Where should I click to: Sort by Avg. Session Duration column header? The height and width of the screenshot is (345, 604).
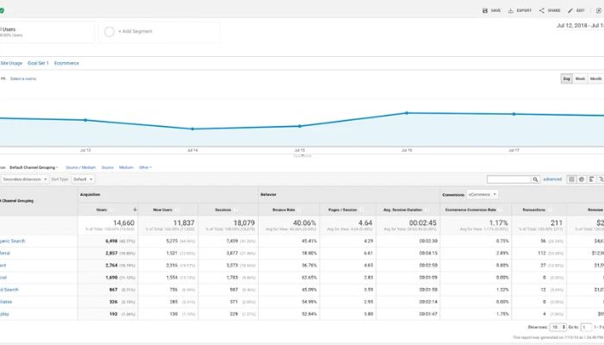coord(403,210)
